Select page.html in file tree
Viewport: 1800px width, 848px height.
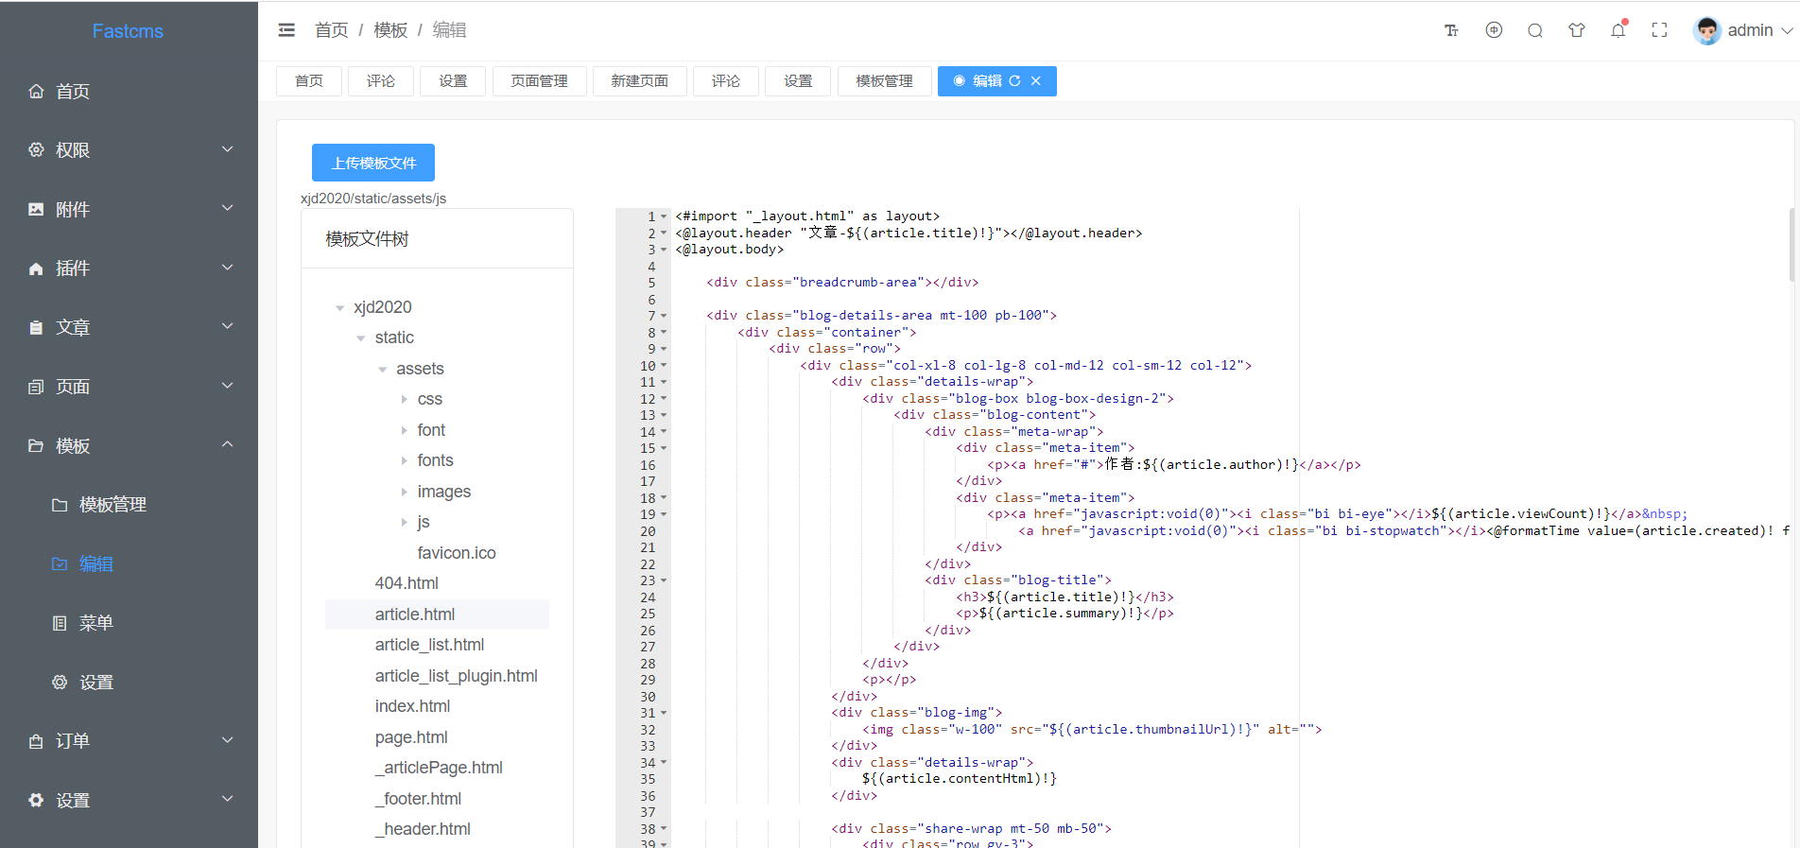[411, 737]
